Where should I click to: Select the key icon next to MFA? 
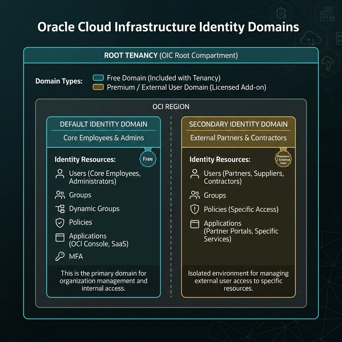click(60, 256)
